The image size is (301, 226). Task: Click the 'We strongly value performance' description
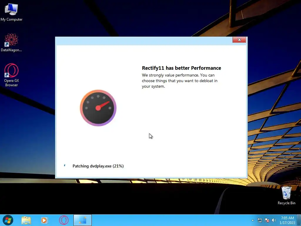[180, 81]
